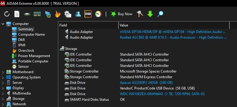Select Motherboard in the sidebar
The image size is (237, 107).
[23, 72]
